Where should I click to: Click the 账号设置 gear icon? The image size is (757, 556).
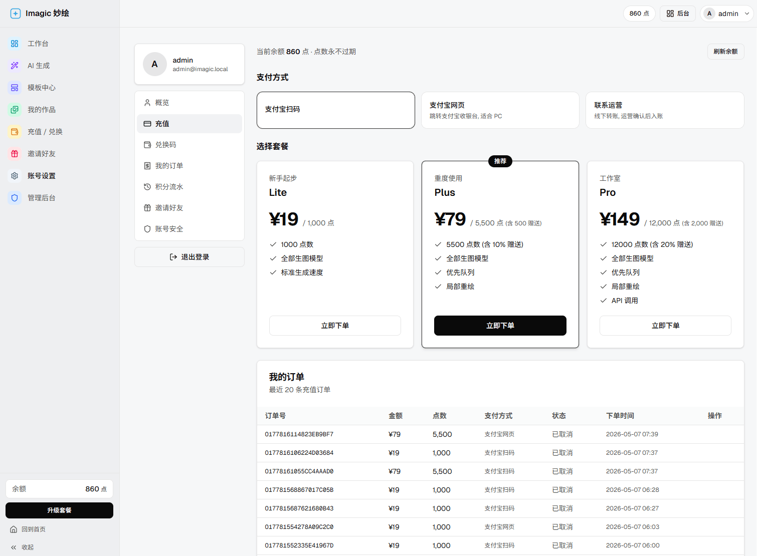pos(15,176)
